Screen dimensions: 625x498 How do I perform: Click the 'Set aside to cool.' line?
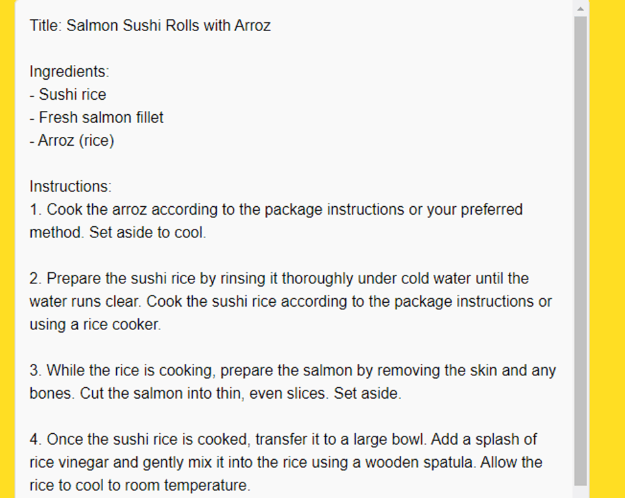(147, 233)
